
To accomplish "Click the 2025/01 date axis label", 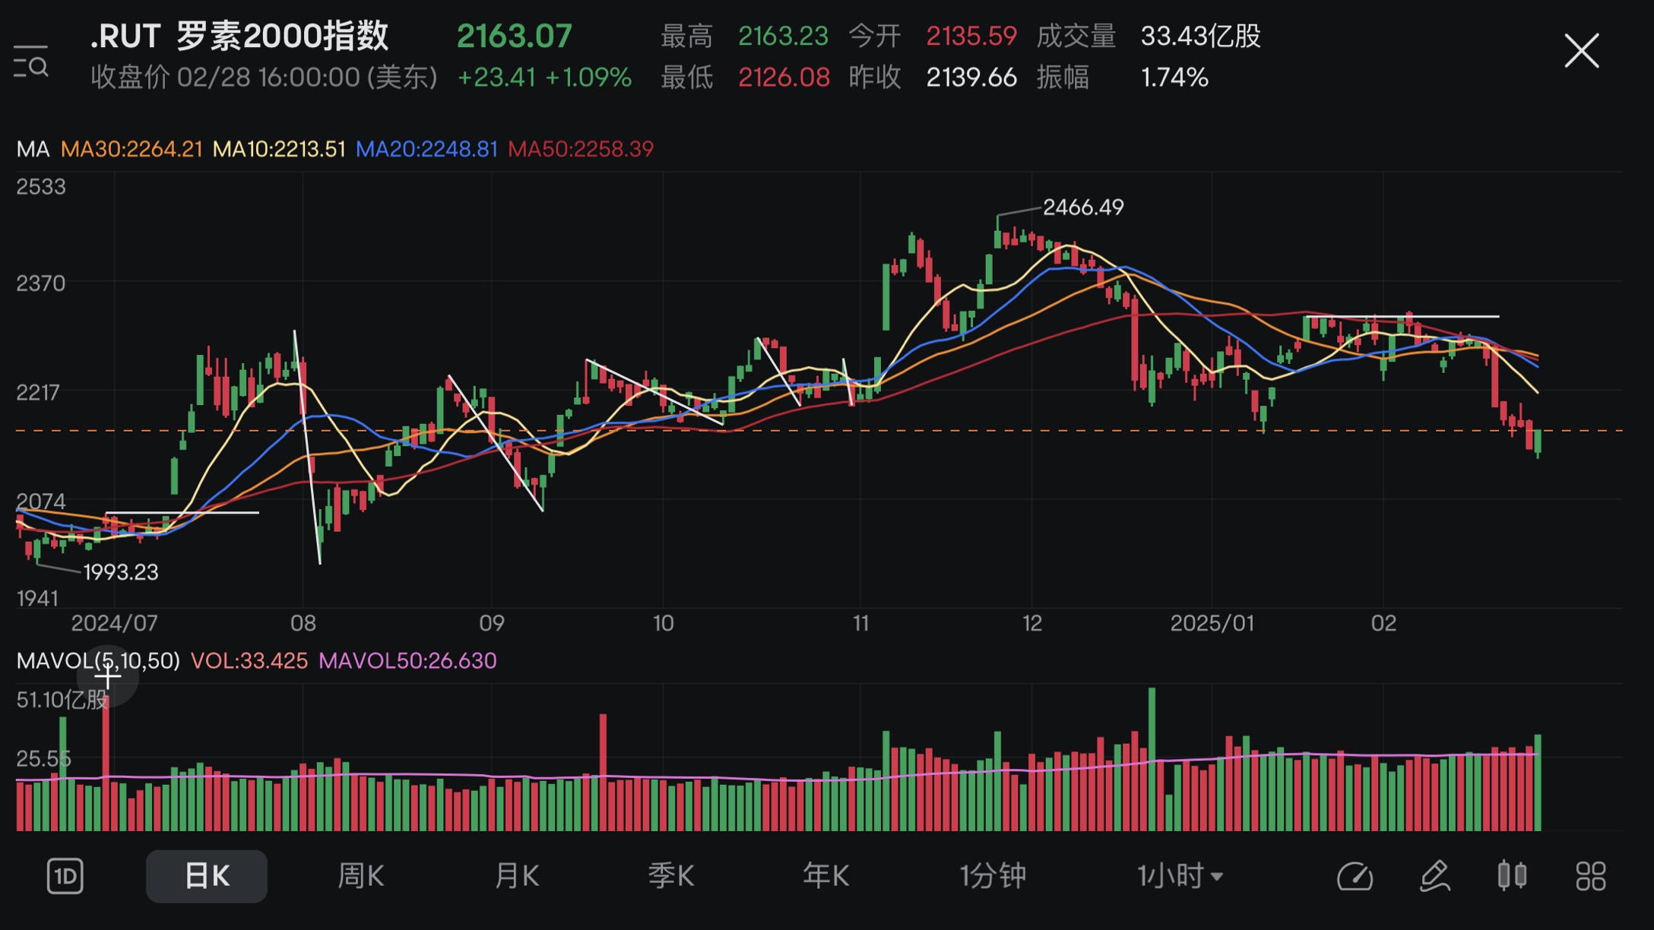I will click(x=1212, y=623).
